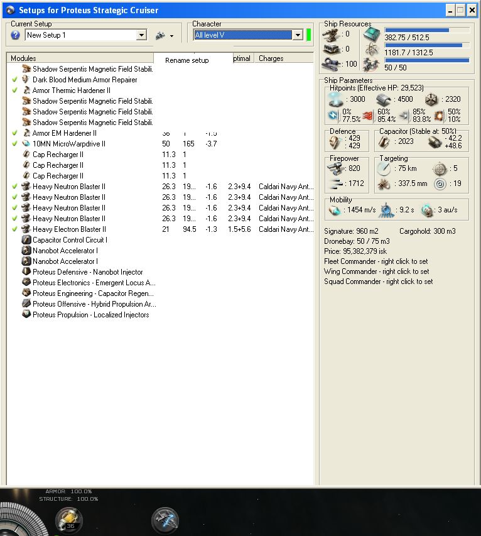
Task: Toggle Dark Blood Medium Armor Repairer checkmark
Action: click(14, 80)
